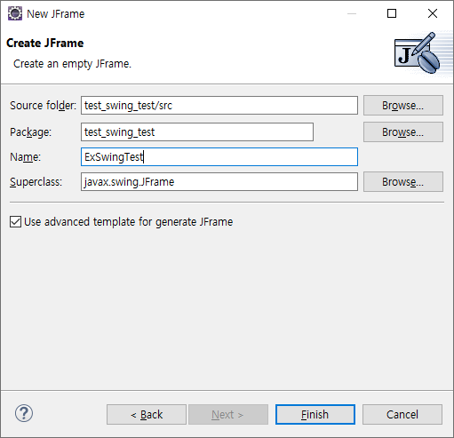Click 'Create an empty JFrame.' description text

point(72,64)
